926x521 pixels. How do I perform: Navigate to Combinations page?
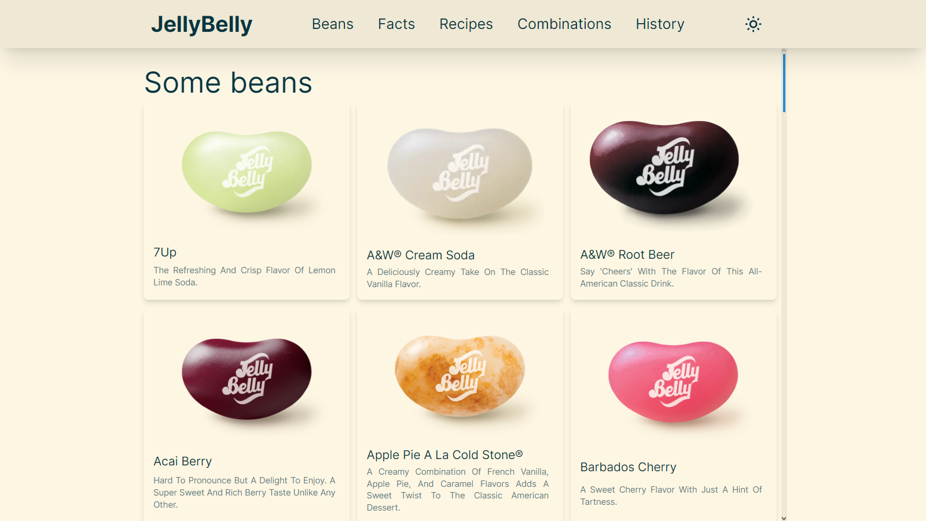coord(564,24)
